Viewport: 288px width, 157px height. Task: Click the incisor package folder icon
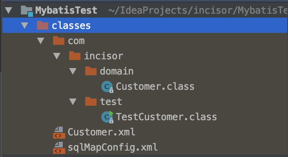point(75,56)
